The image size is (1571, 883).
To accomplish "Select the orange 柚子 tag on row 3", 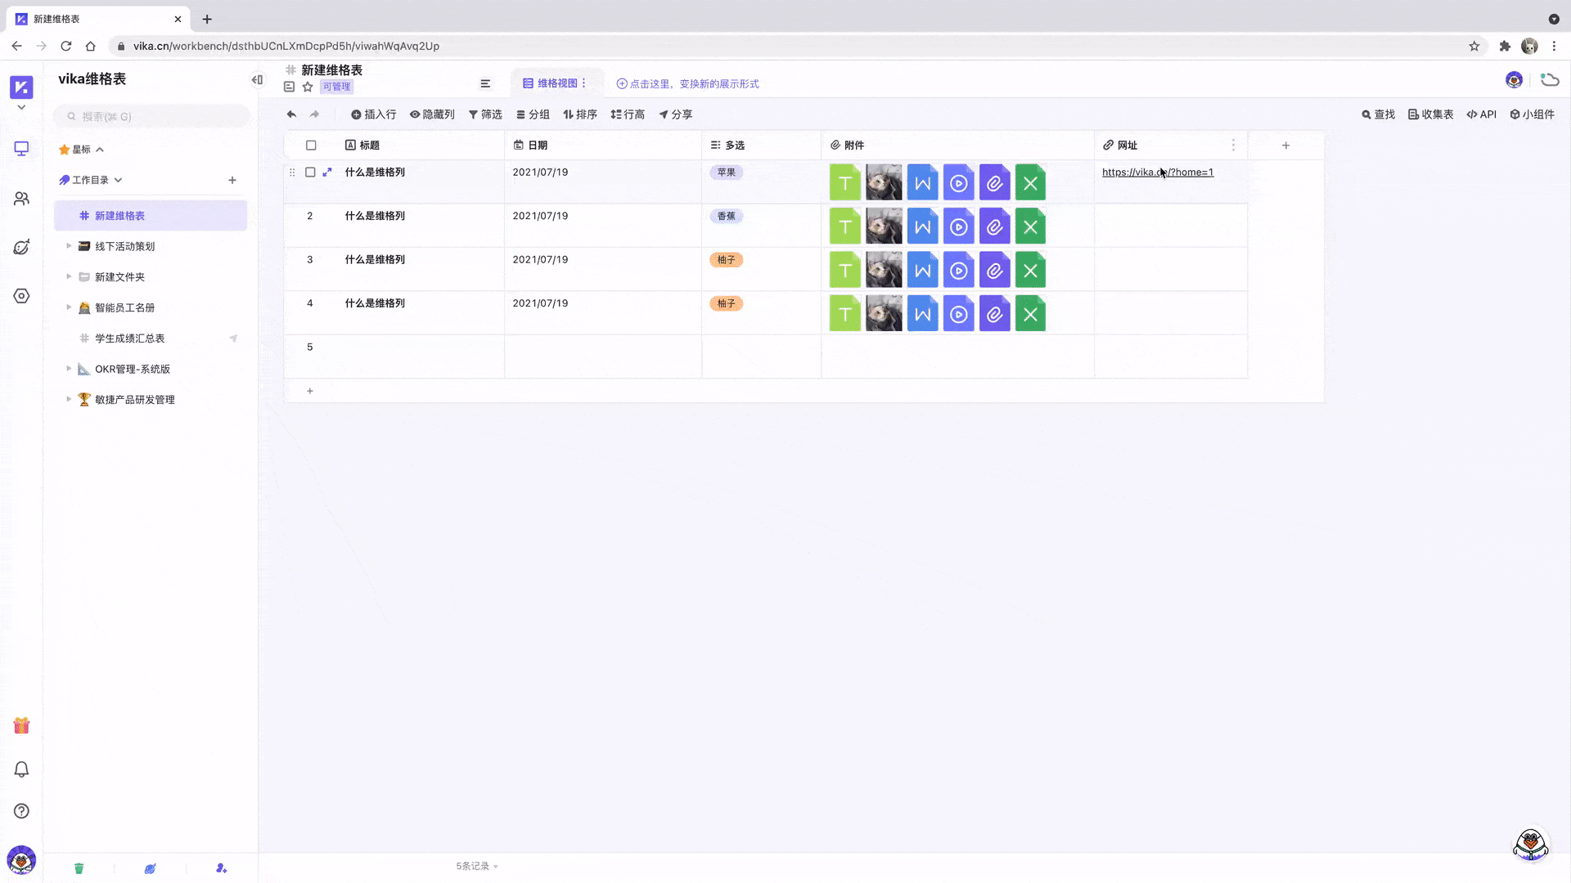I will (726, 259).
